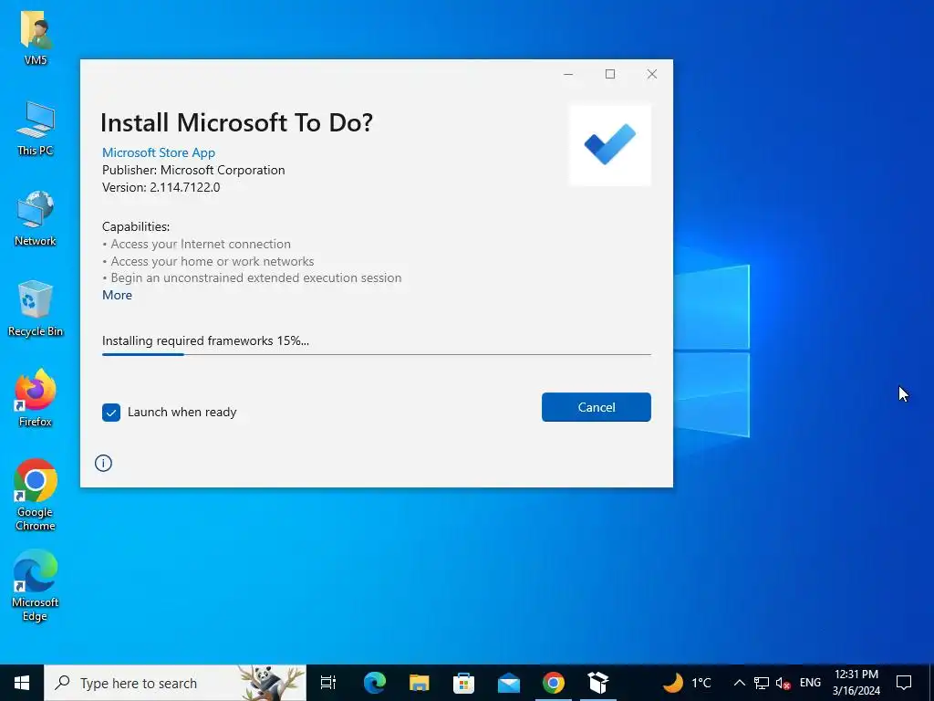
Task: Open the notification center icon
Action: [904, 683]
